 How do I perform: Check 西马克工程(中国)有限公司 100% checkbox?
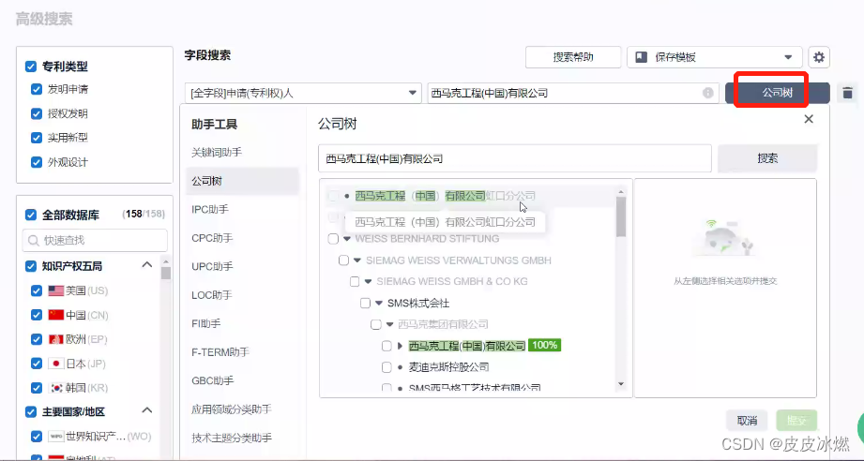[387, 346]
